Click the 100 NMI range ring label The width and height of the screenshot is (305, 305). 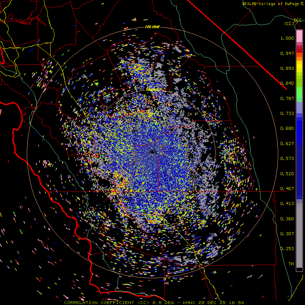152,27
